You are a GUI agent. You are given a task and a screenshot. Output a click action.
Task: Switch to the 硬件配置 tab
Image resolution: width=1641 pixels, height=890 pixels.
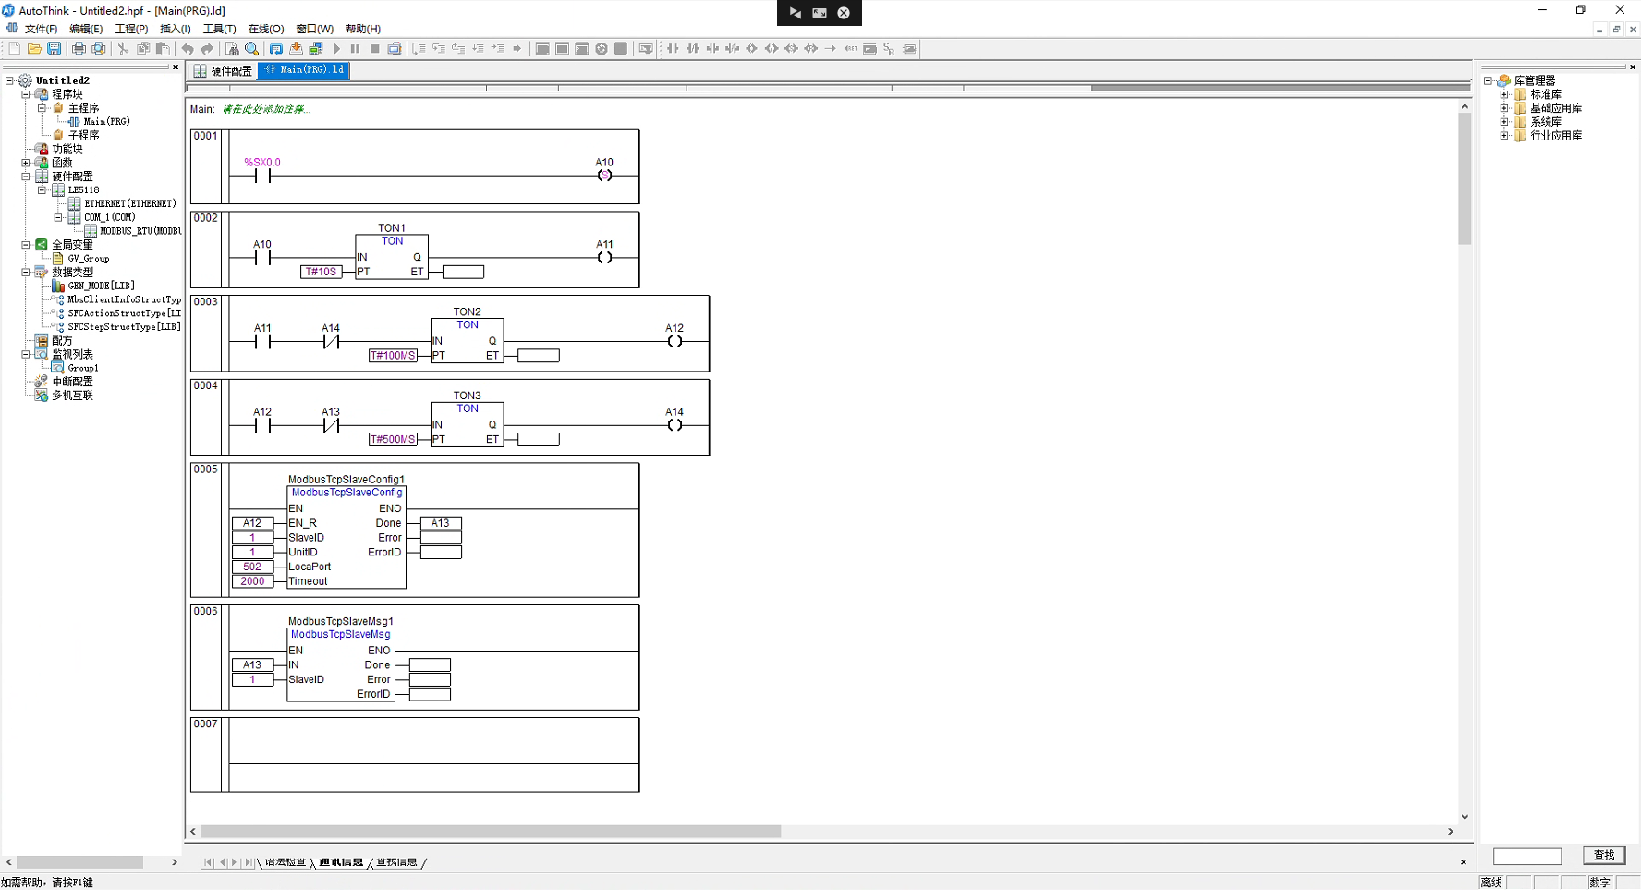[223, 71]
